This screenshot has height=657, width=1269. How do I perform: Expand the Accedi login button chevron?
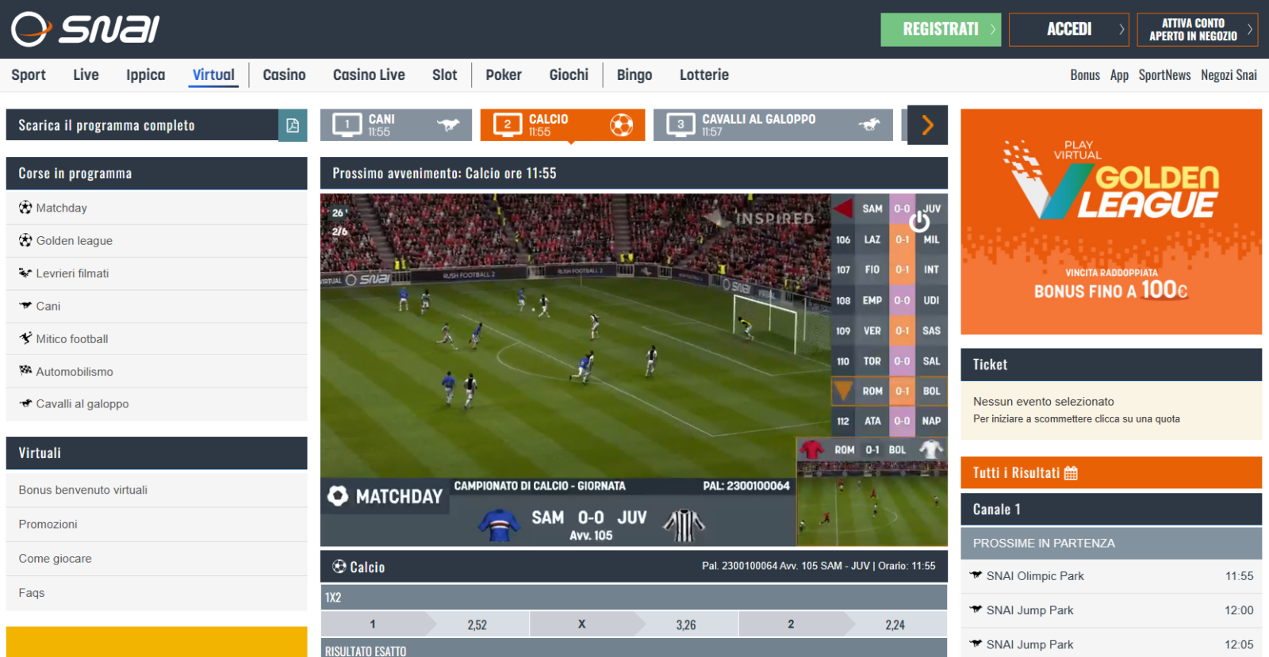click(1121, 29)
